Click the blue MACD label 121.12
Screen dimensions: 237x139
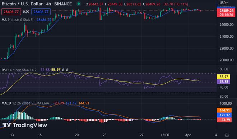click(x=224, y=115)
